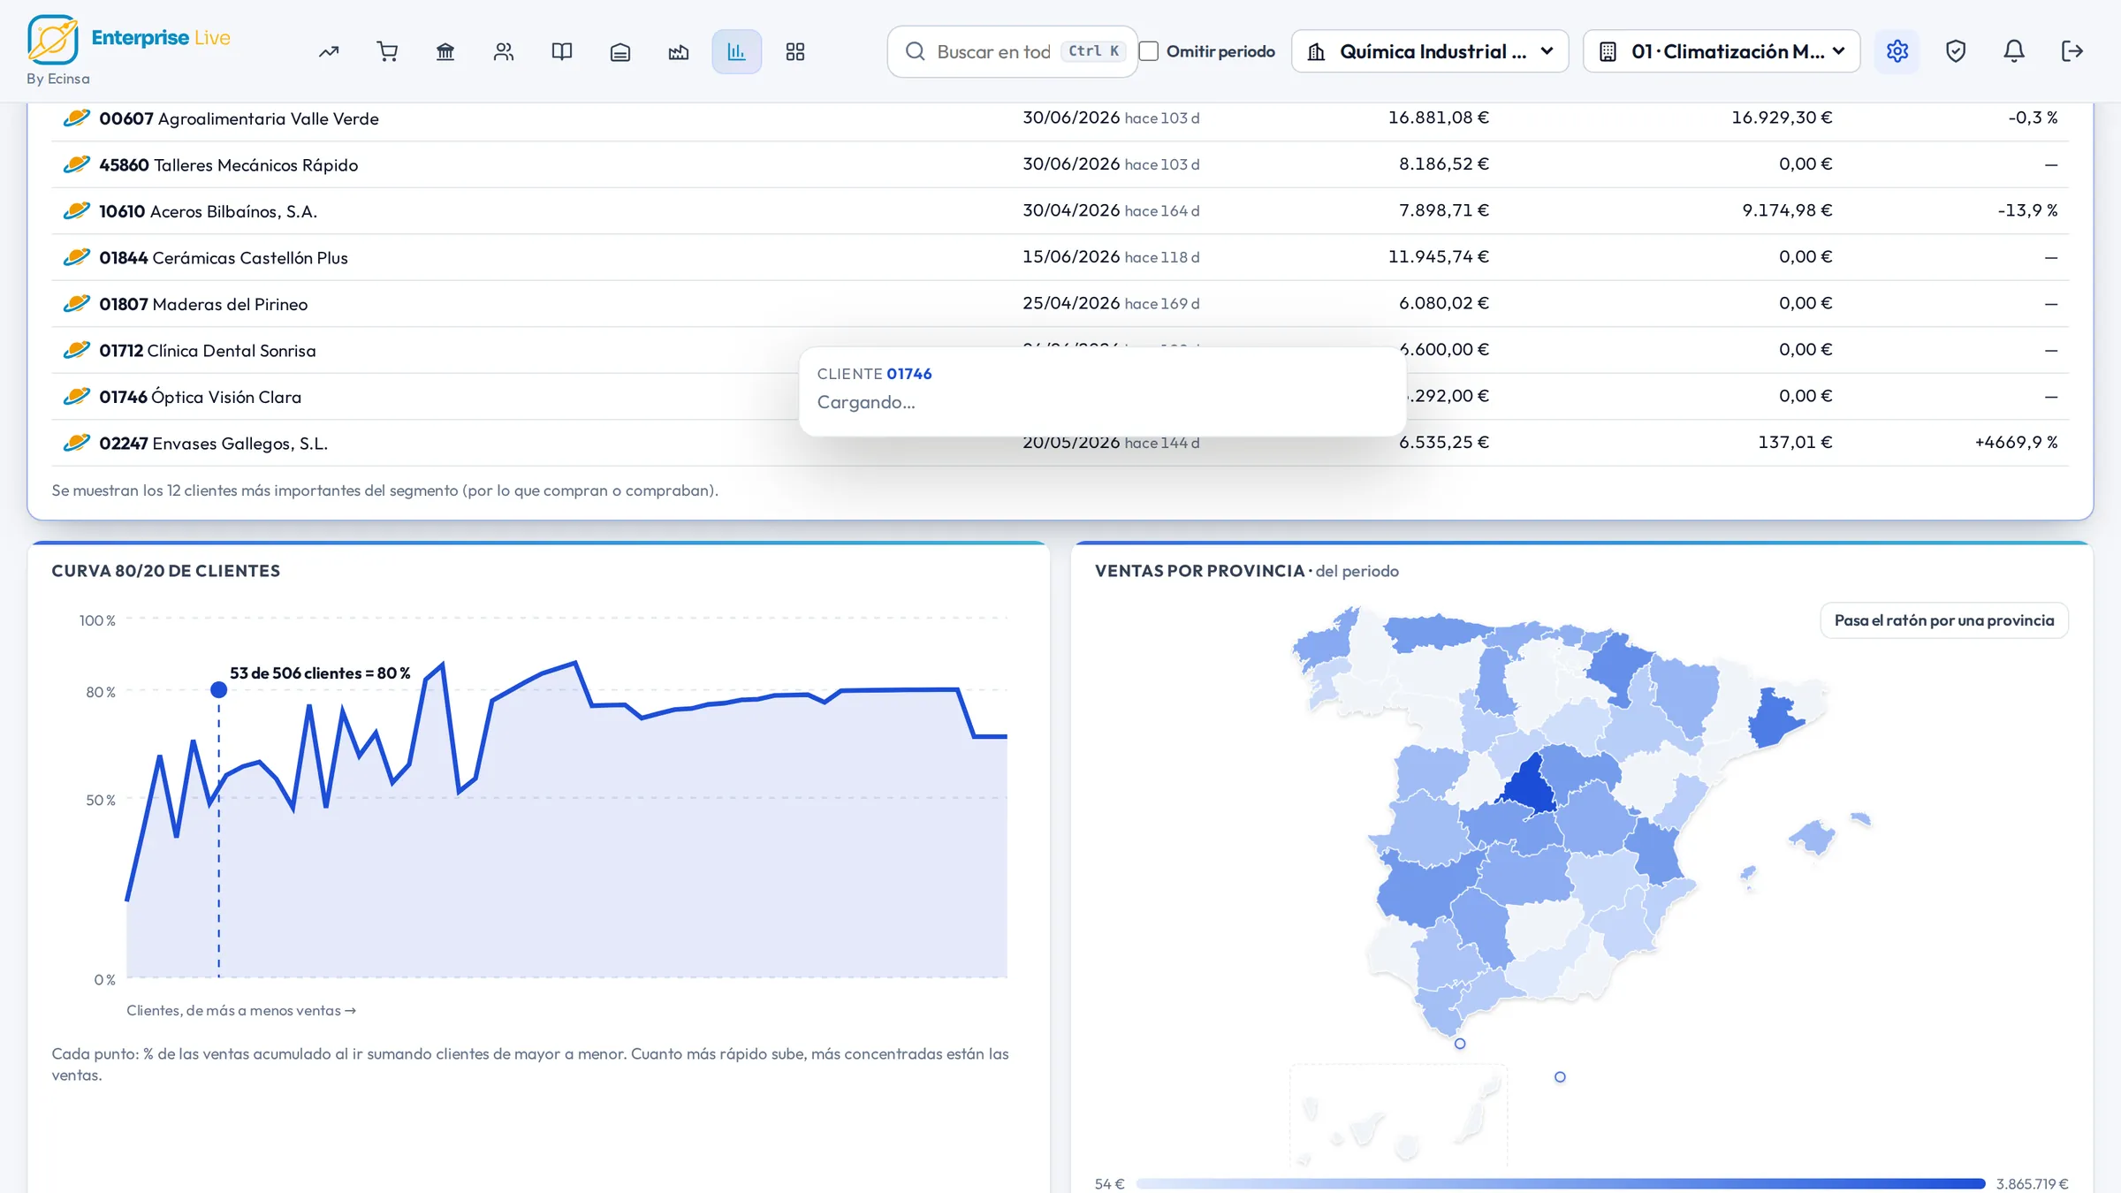Open the four-squares grid menu icon

(795, 52)
